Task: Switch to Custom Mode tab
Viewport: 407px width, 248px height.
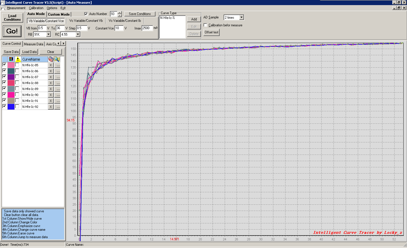Action: click(x=59, y=14)
